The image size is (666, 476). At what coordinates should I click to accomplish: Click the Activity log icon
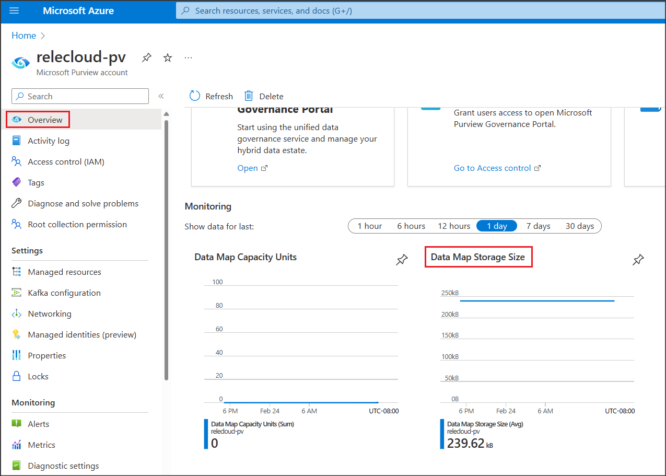(x=17, y=141)
